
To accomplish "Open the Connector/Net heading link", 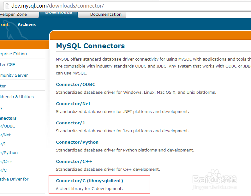I will pyautogui.click(x=73, y=104).
